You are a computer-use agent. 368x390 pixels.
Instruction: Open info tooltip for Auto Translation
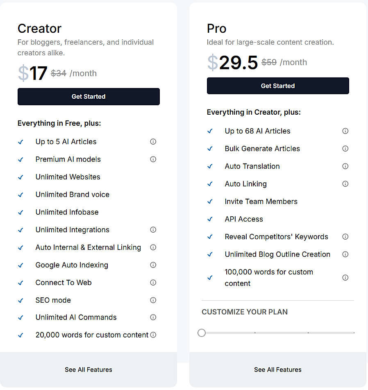[x=345, y=166]
